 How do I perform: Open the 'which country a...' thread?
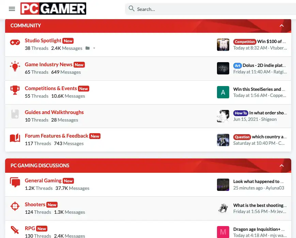(269, 137)
